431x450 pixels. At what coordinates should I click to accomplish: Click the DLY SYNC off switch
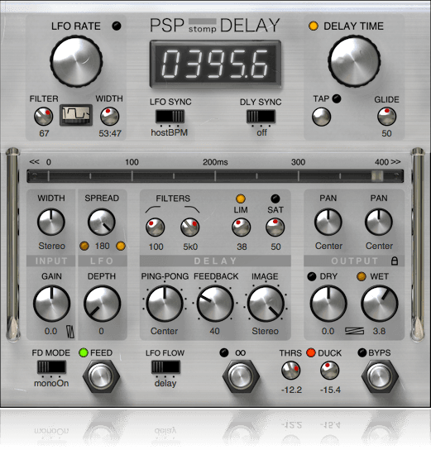click(261, 117)
